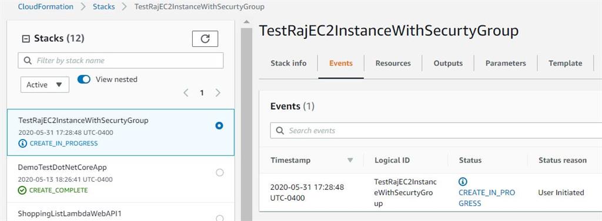
Task: Switch to the Resources tab
Action: 393,63
